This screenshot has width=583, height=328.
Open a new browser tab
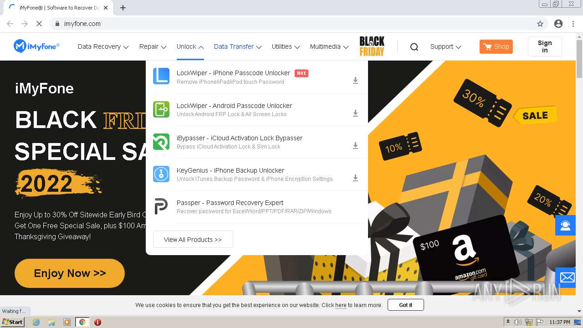tap(123, 8)
